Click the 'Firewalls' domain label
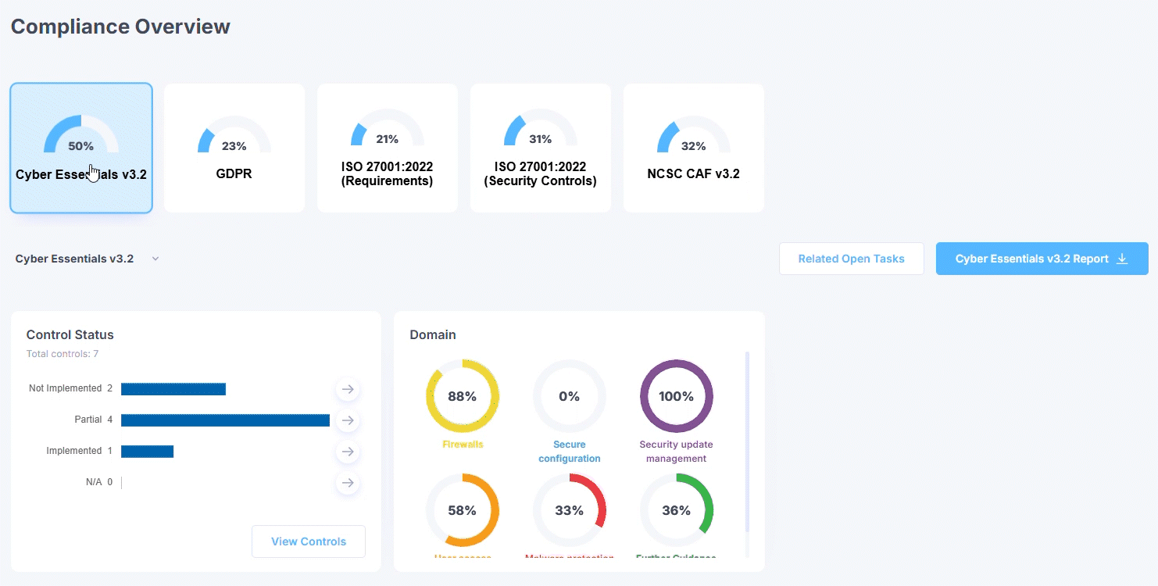1158x586 pixels. click(x=463, y=445)
